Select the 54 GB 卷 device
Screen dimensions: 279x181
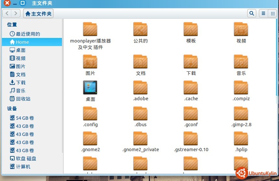[25, 118]
